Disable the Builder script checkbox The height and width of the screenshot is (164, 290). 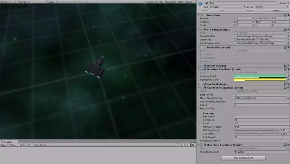pyautogui.click(x=205, y=65)
